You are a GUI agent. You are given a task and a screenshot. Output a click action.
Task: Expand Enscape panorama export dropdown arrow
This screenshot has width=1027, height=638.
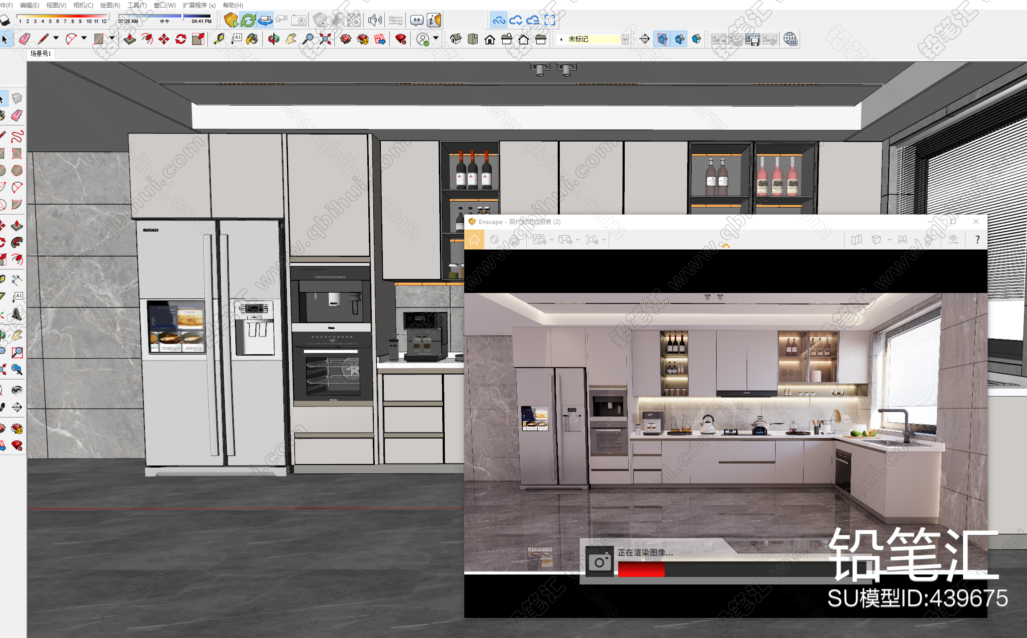coord(578,240)
